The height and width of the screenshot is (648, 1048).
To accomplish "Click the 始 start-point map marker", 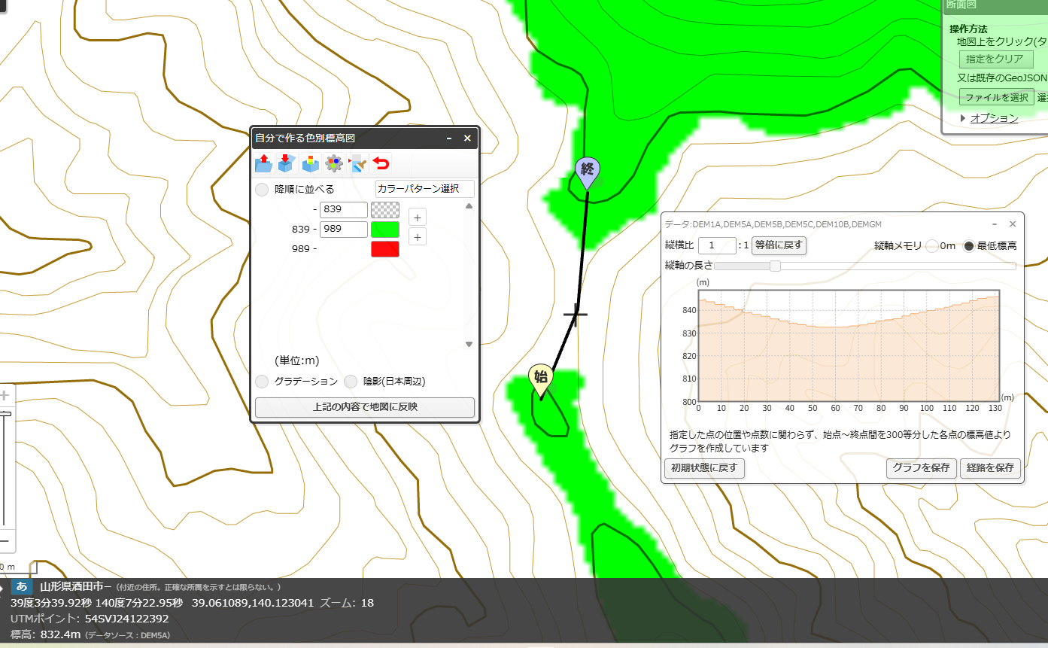I will 540,382.
